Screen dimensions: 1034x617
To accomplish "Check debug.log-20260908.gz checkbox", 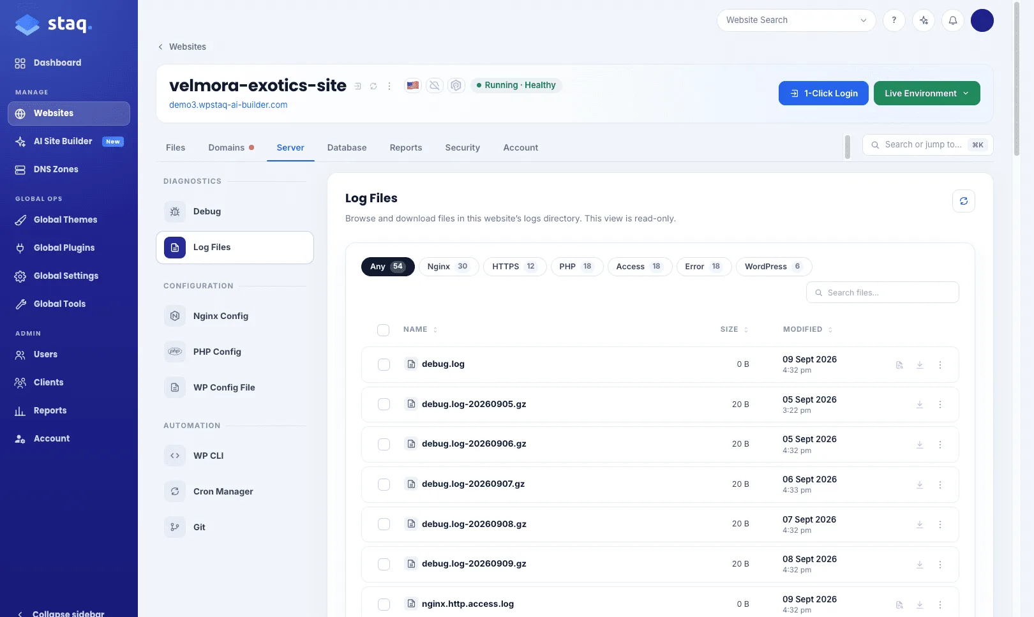I will [x=384, y=524].
